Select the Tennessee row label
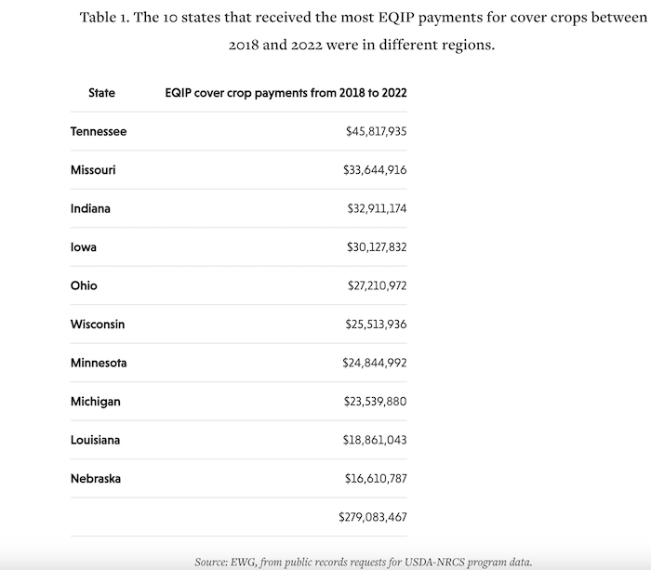The image size is (651, 570). 98,132
